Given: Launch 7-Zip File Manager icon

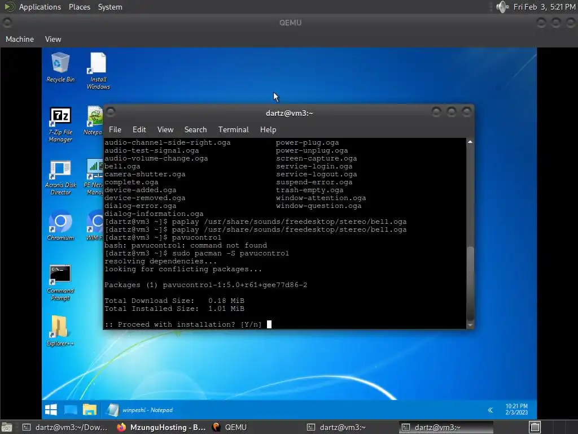Looking at the screenshot, I should 60,124.
